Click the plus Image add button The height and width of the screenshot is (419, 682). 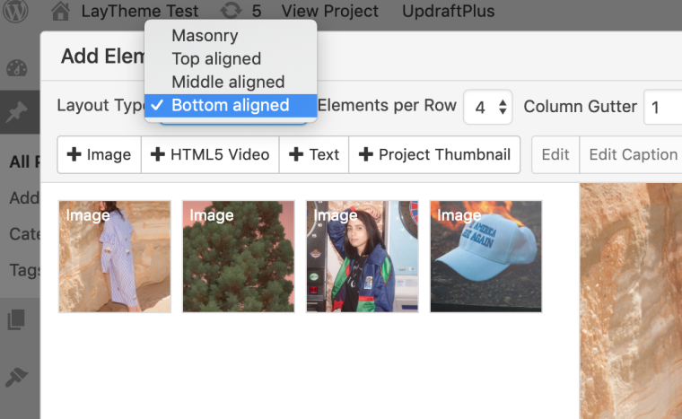[100, 154]
